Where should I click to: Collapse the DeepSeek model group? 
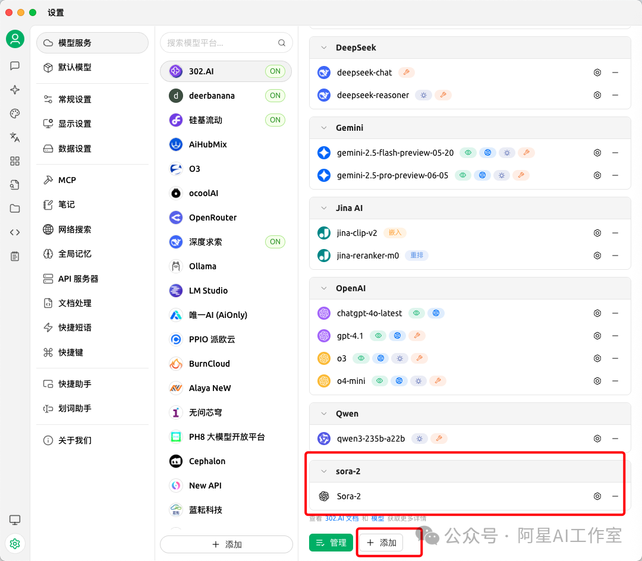click(324, 48)
